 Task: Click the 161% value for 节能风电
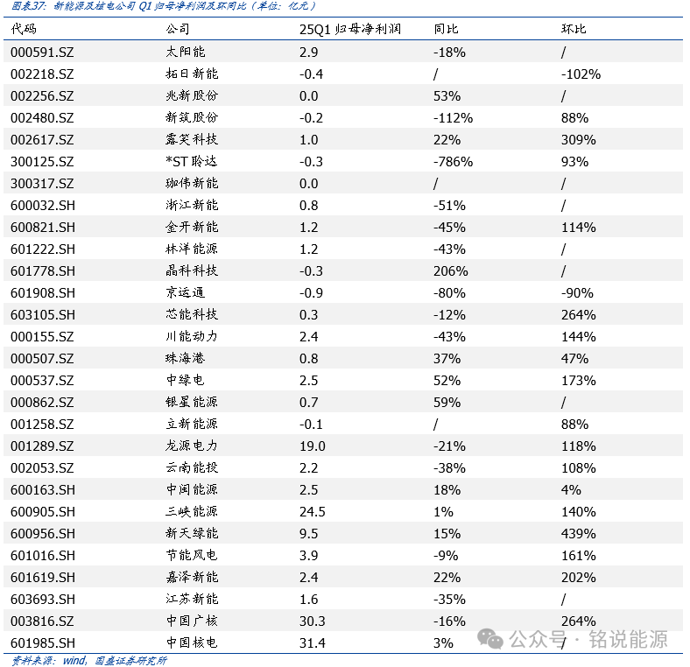click(579, 556)
